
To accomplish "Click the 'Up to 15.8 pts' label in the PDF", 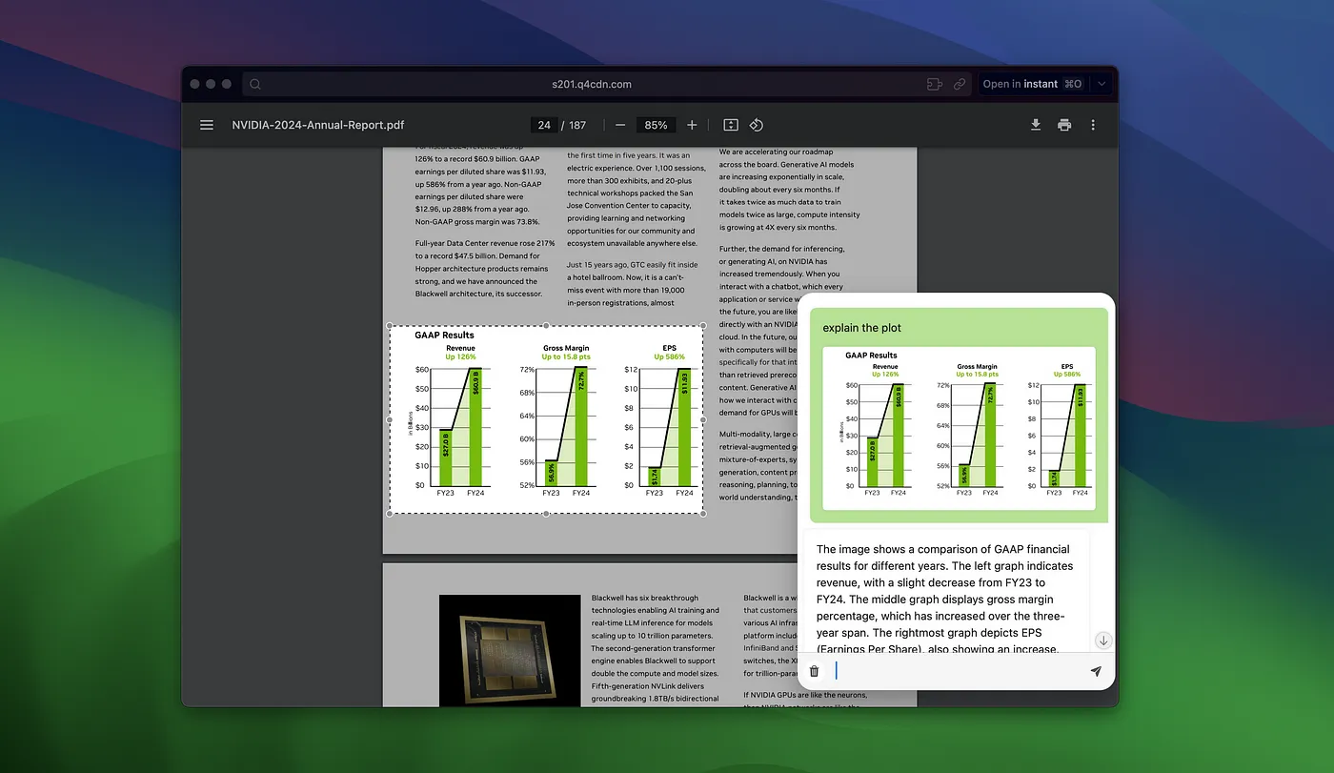I will pos(566,357).
